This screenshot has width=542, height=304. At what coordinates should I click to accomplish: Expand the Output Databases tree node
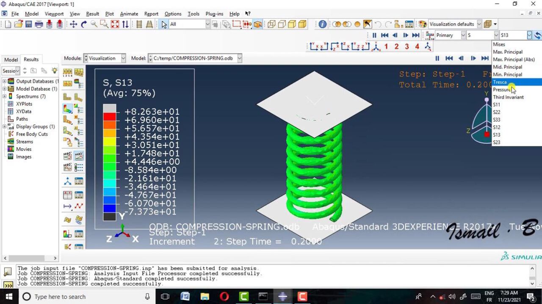point(5,81)
